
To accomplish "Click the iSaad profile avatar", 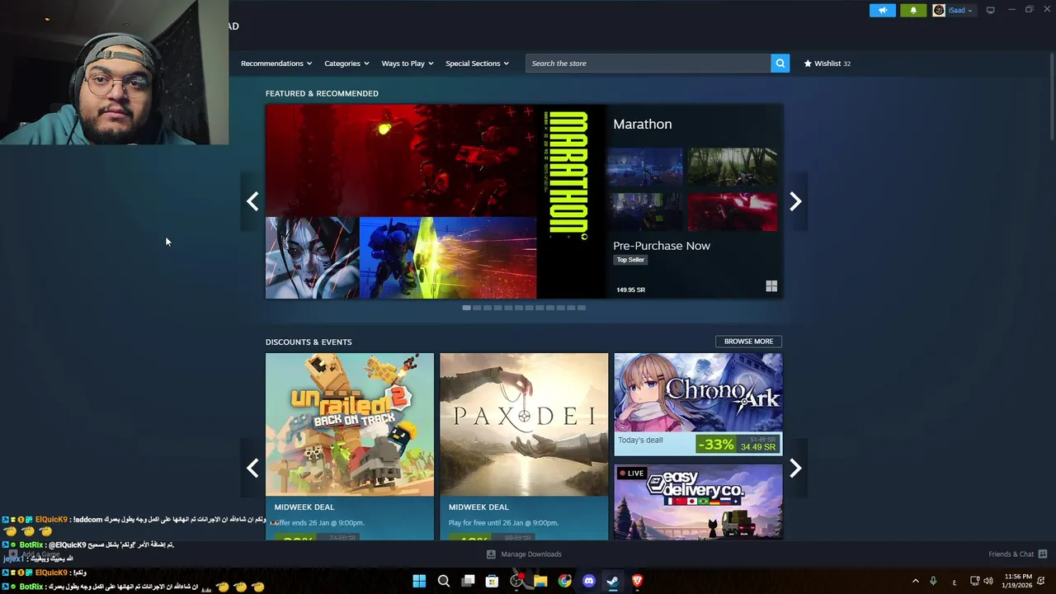I will [x=938, y=10].
